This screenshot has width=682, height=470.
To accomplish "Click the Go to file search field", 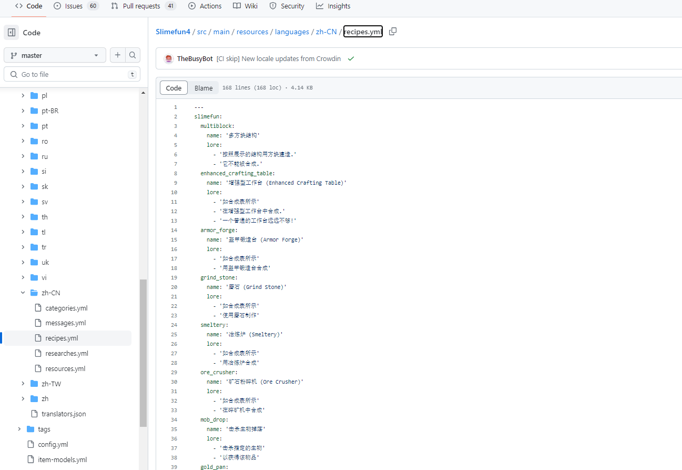I will tap(72, 74).
